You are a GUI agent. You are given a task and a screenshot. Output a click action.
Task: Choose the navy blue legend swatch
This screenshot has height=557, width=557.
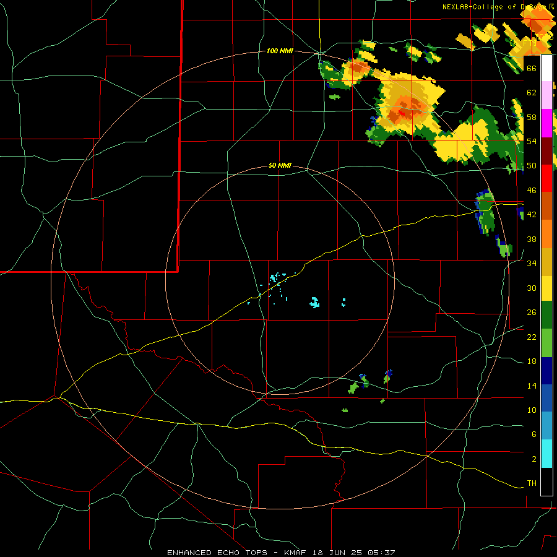[546, 371]
